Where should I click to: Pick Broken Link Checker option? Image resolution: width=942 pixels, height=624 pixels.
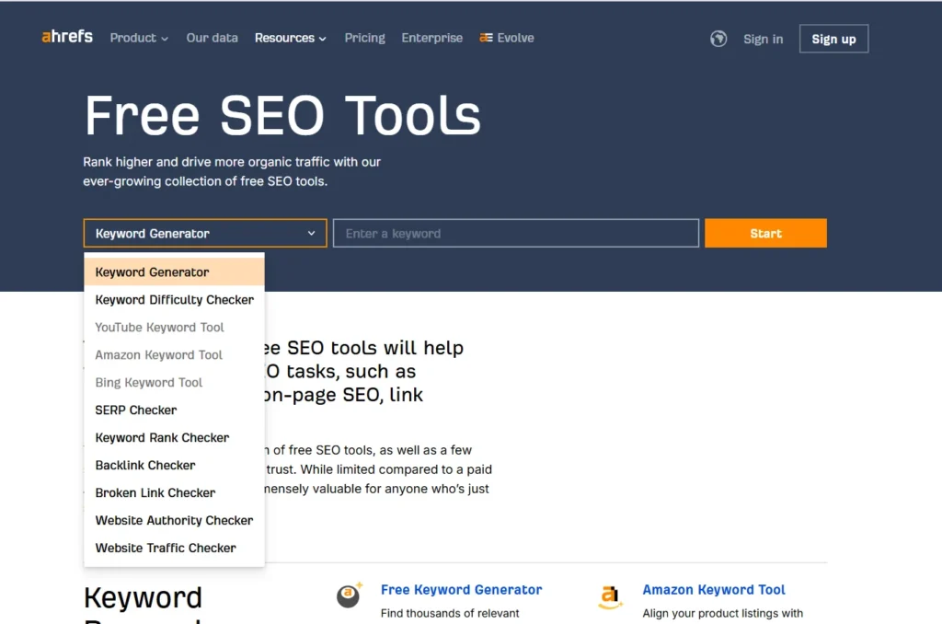point(174,493)
